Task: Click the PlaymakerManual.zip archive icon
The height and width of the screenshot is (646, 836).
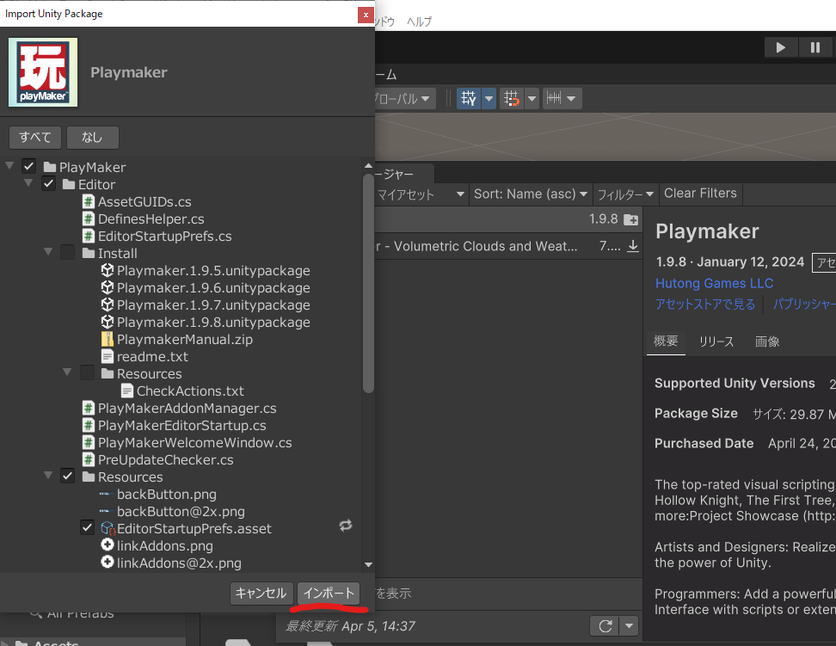Action: tap(108, 339)
